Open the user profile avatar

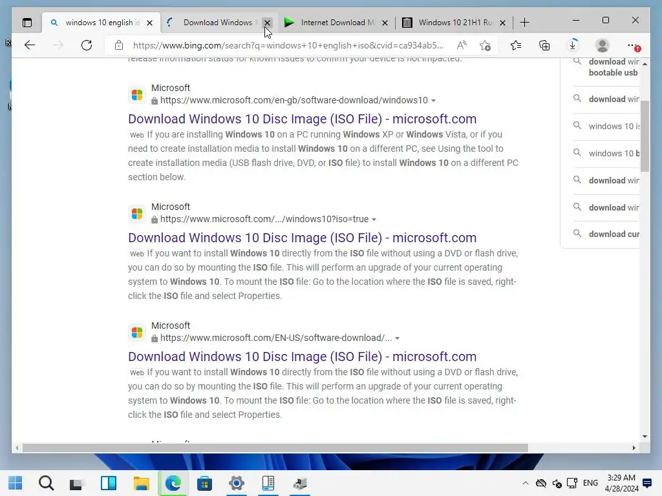[x=602, y=45]
